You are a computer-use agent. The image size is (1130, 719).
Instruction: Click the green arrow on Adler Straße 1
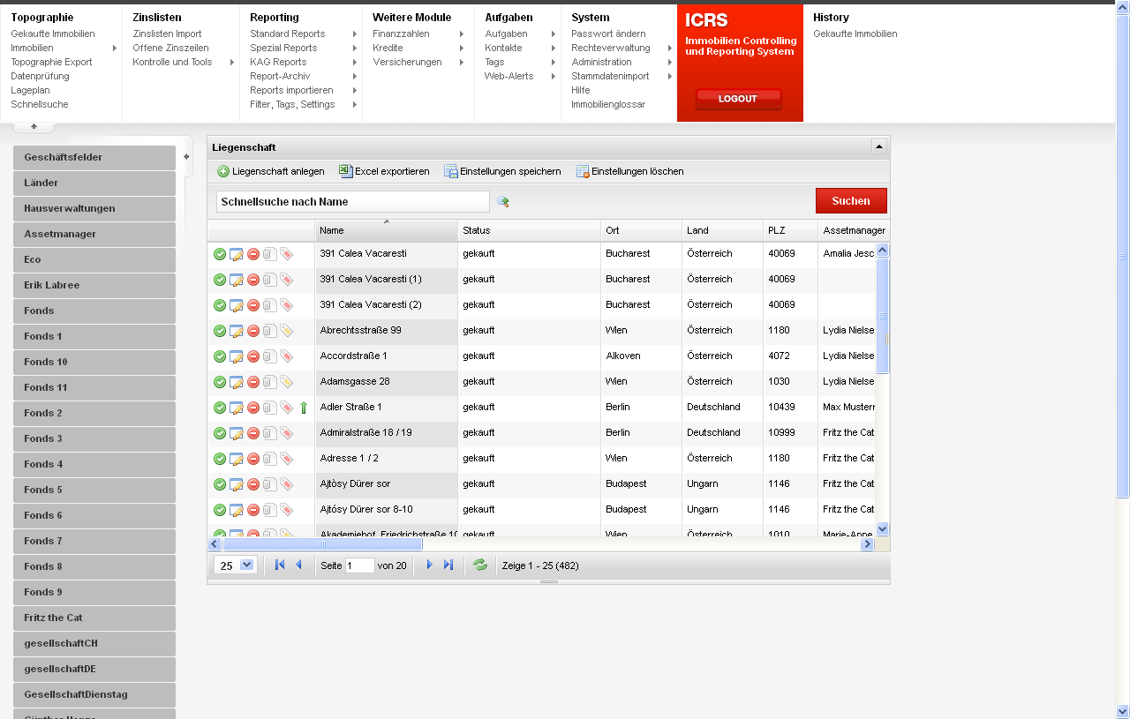point(303,408)
